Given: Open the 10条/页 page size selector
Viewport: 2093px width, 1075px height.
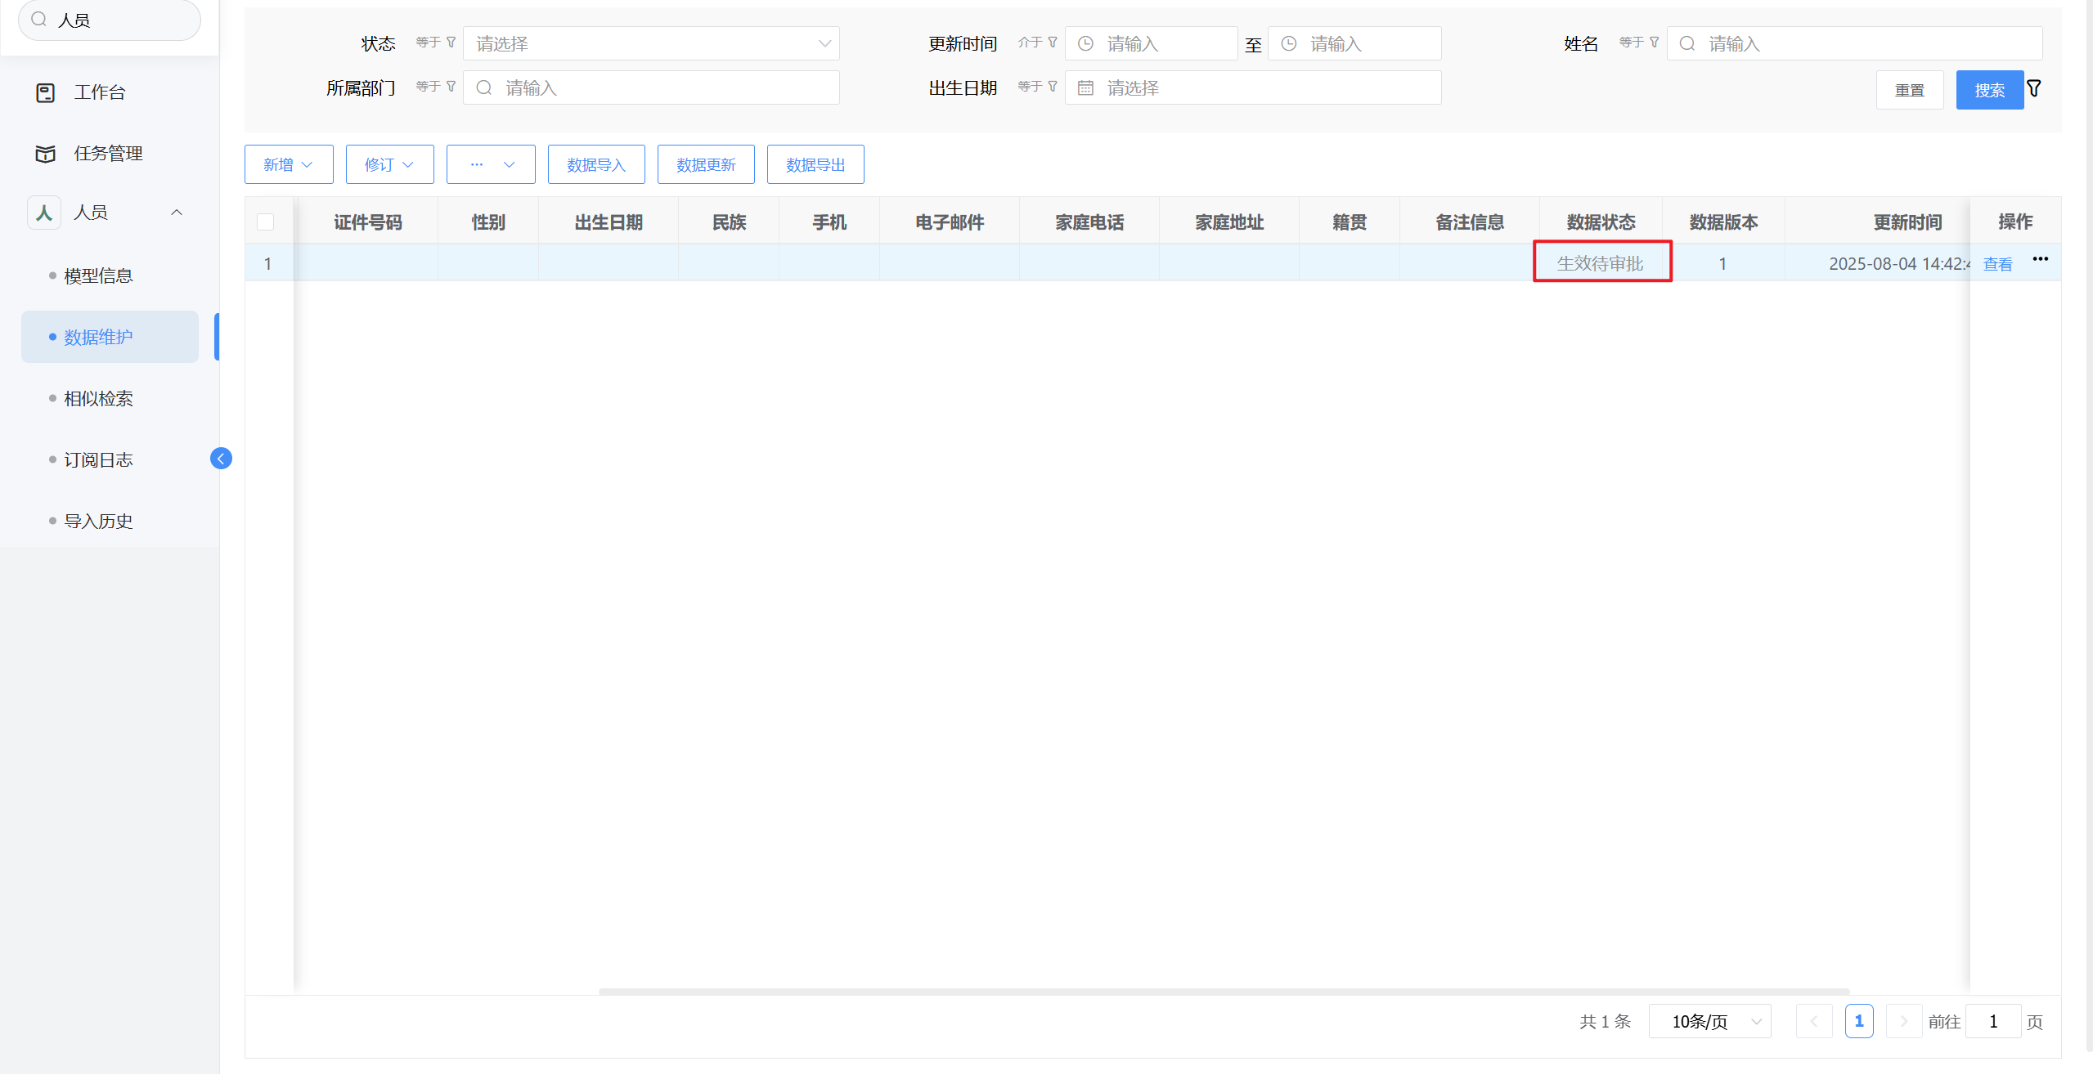Looking at the screenshot, I should click(x=1709, y=1022).
